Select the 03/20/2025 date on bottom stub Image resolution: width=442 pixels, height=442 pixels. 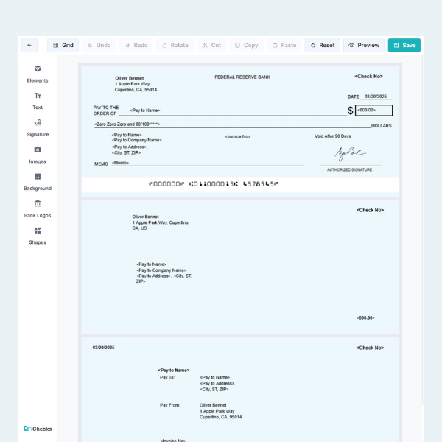(x=103, y=348)
